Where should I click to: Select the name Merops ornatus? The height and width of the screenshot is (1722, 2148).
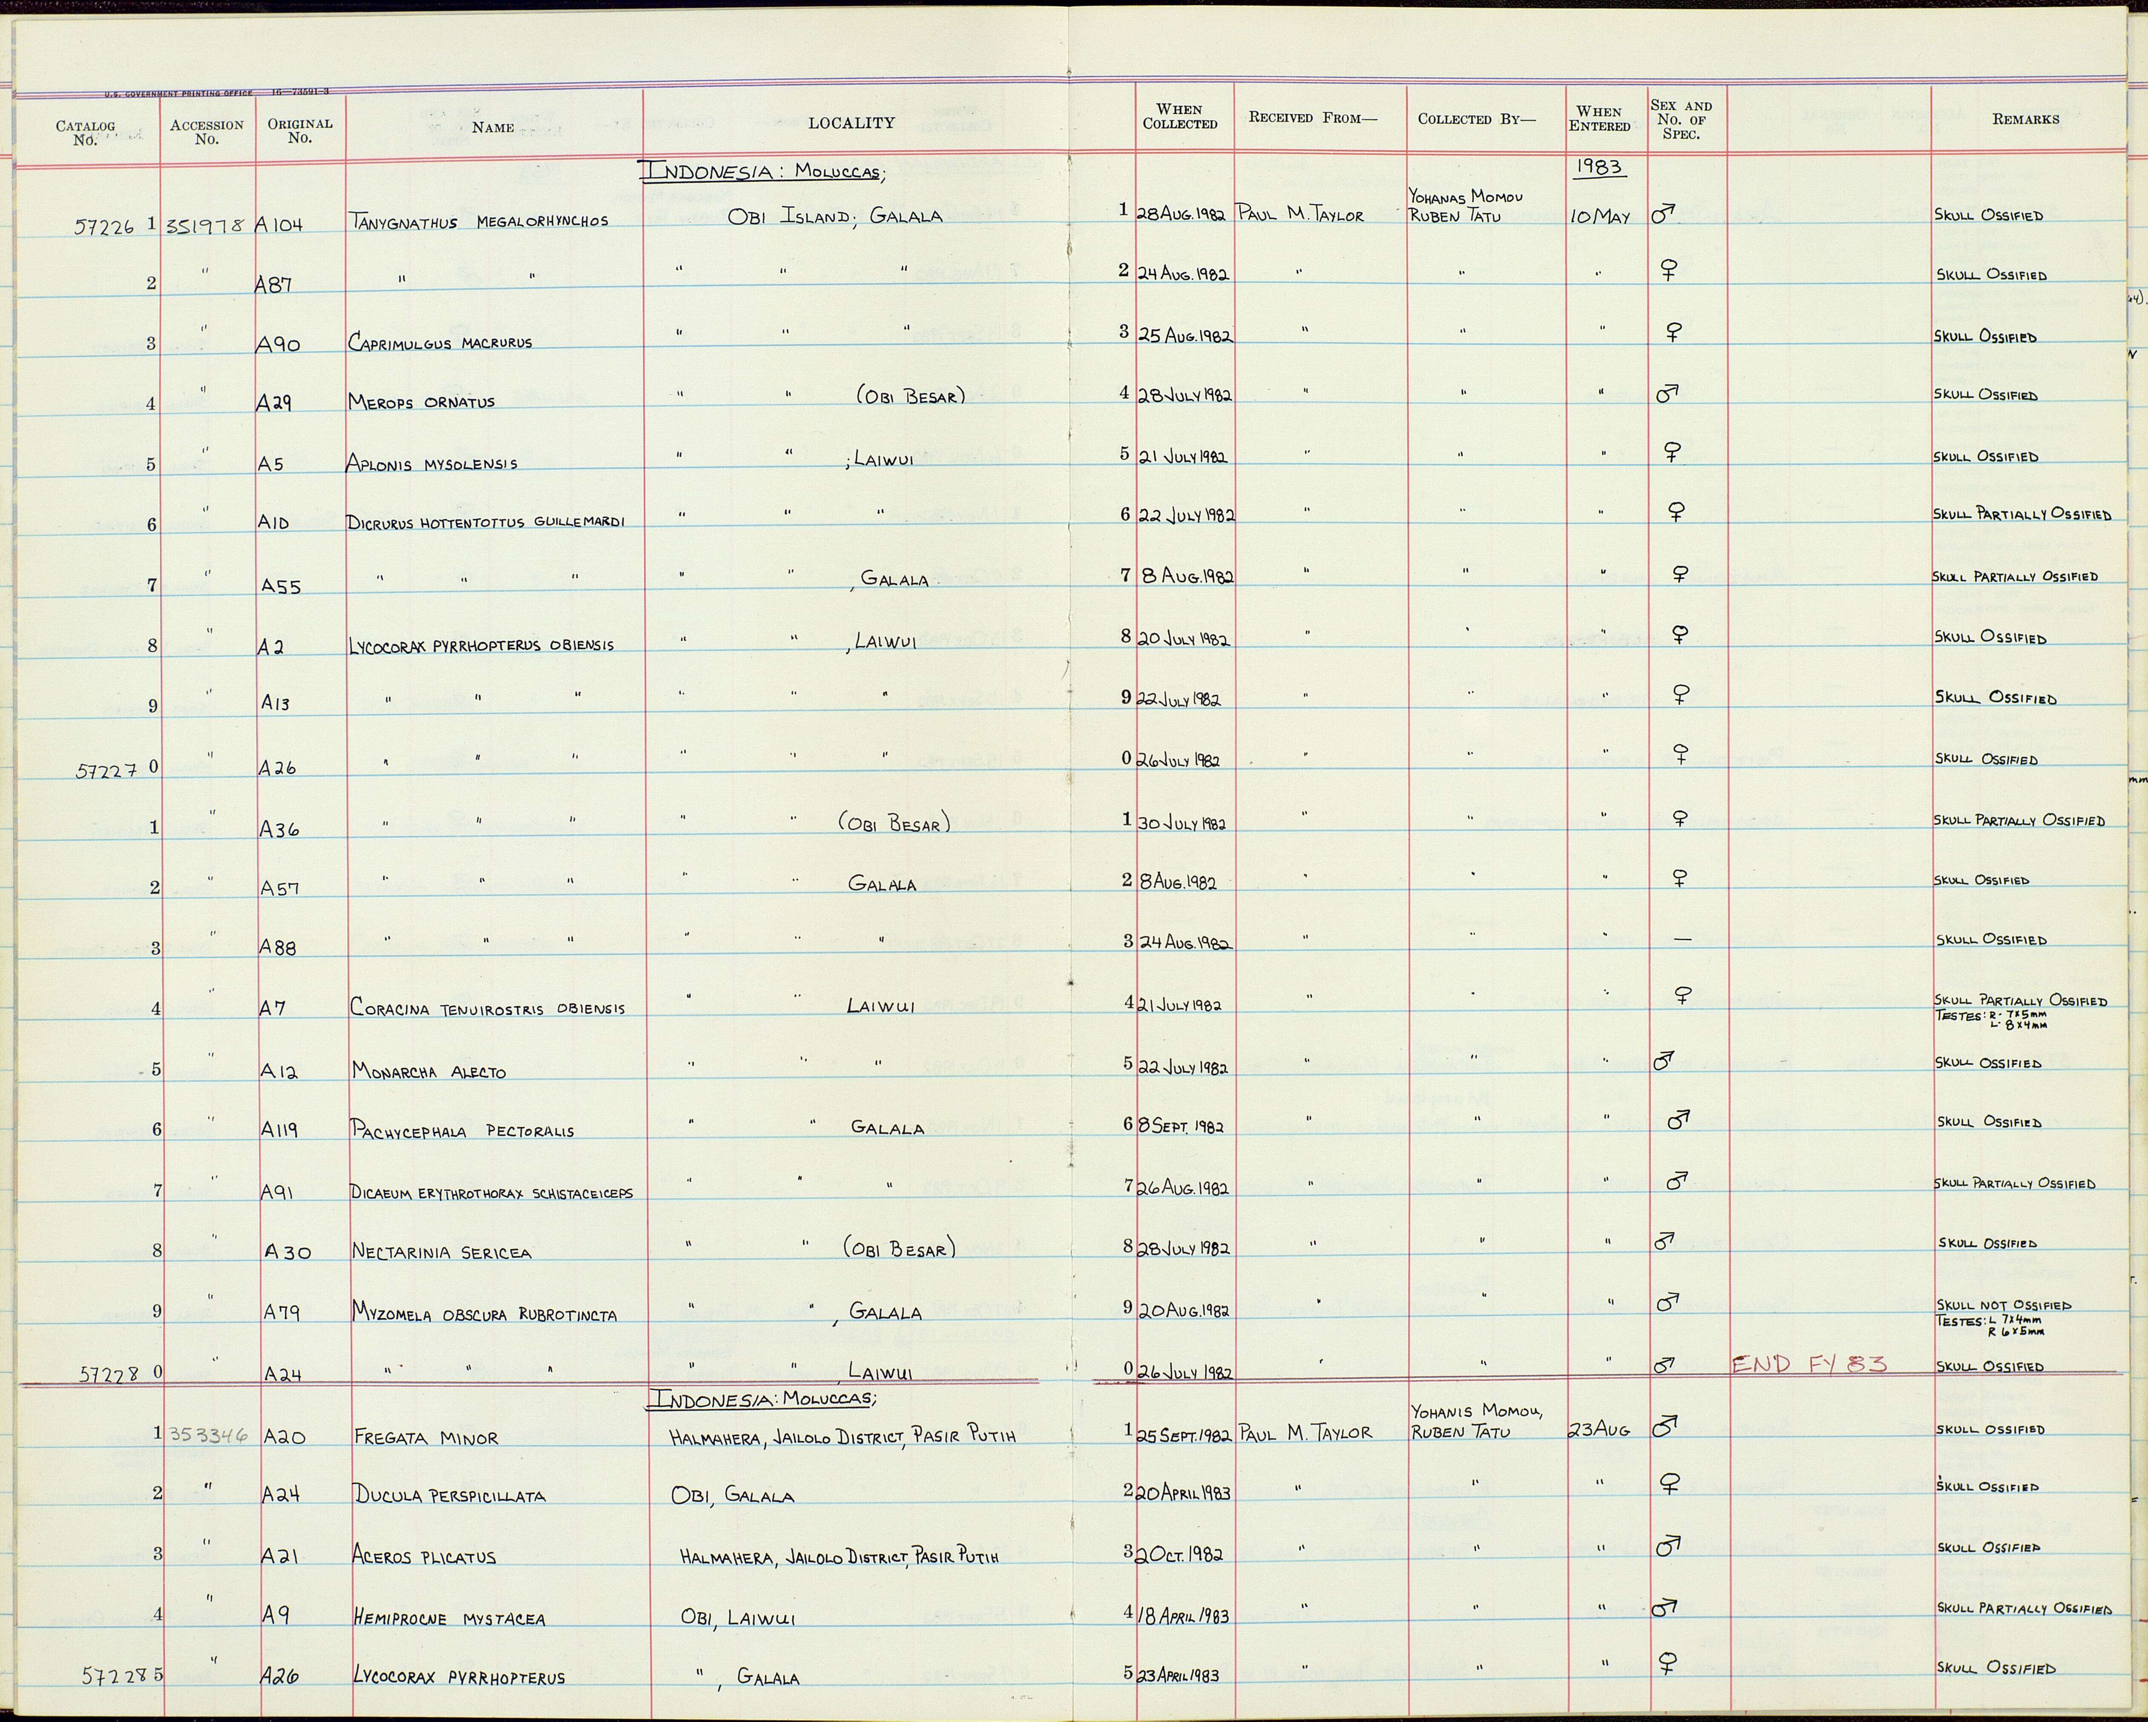tap(420, 402)
